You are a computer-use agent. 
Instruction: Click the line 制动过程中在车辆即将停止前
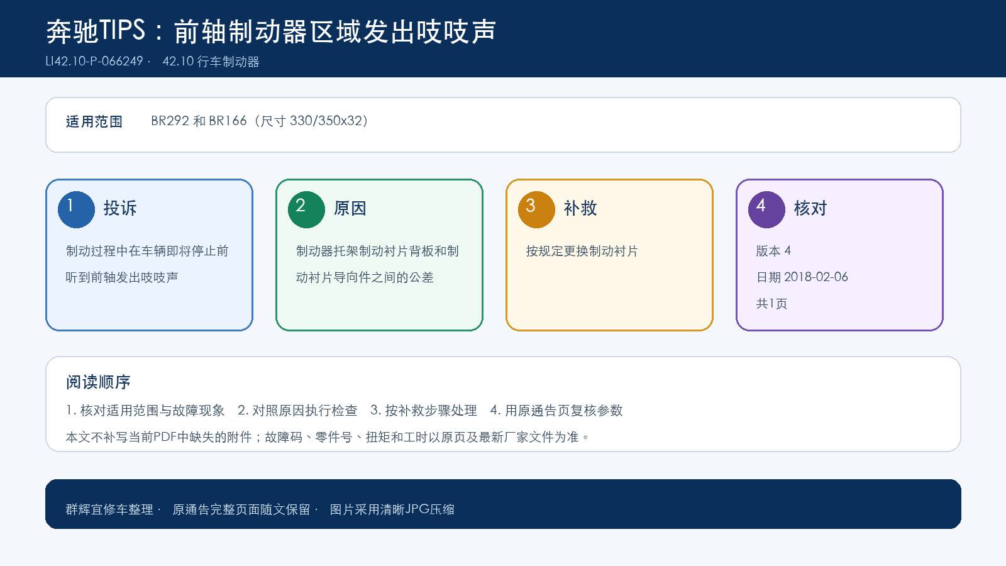click(x=147, y=251)
